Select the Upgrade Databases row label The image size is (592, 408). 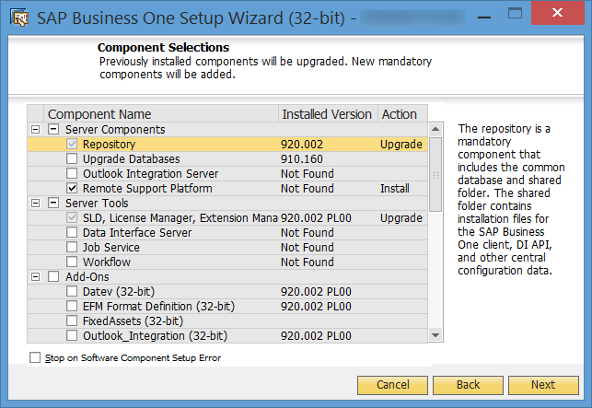[132, 159]
